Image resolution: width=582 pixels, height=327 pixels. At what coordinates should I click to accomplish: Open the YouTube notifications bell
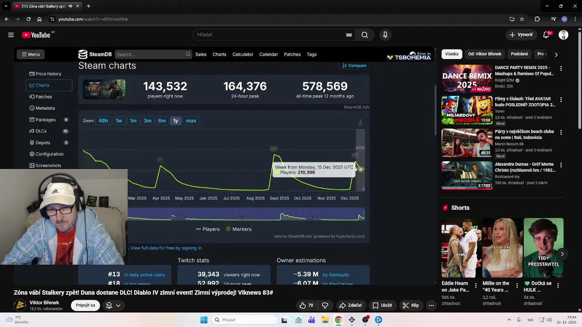coord(547,35)
